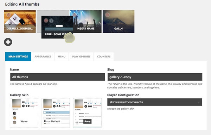Viewport: 211px width, 135px height.
Task: Open the DEFAULT_ZOOMSO gallery thumbnail
Action: [20, 22]
